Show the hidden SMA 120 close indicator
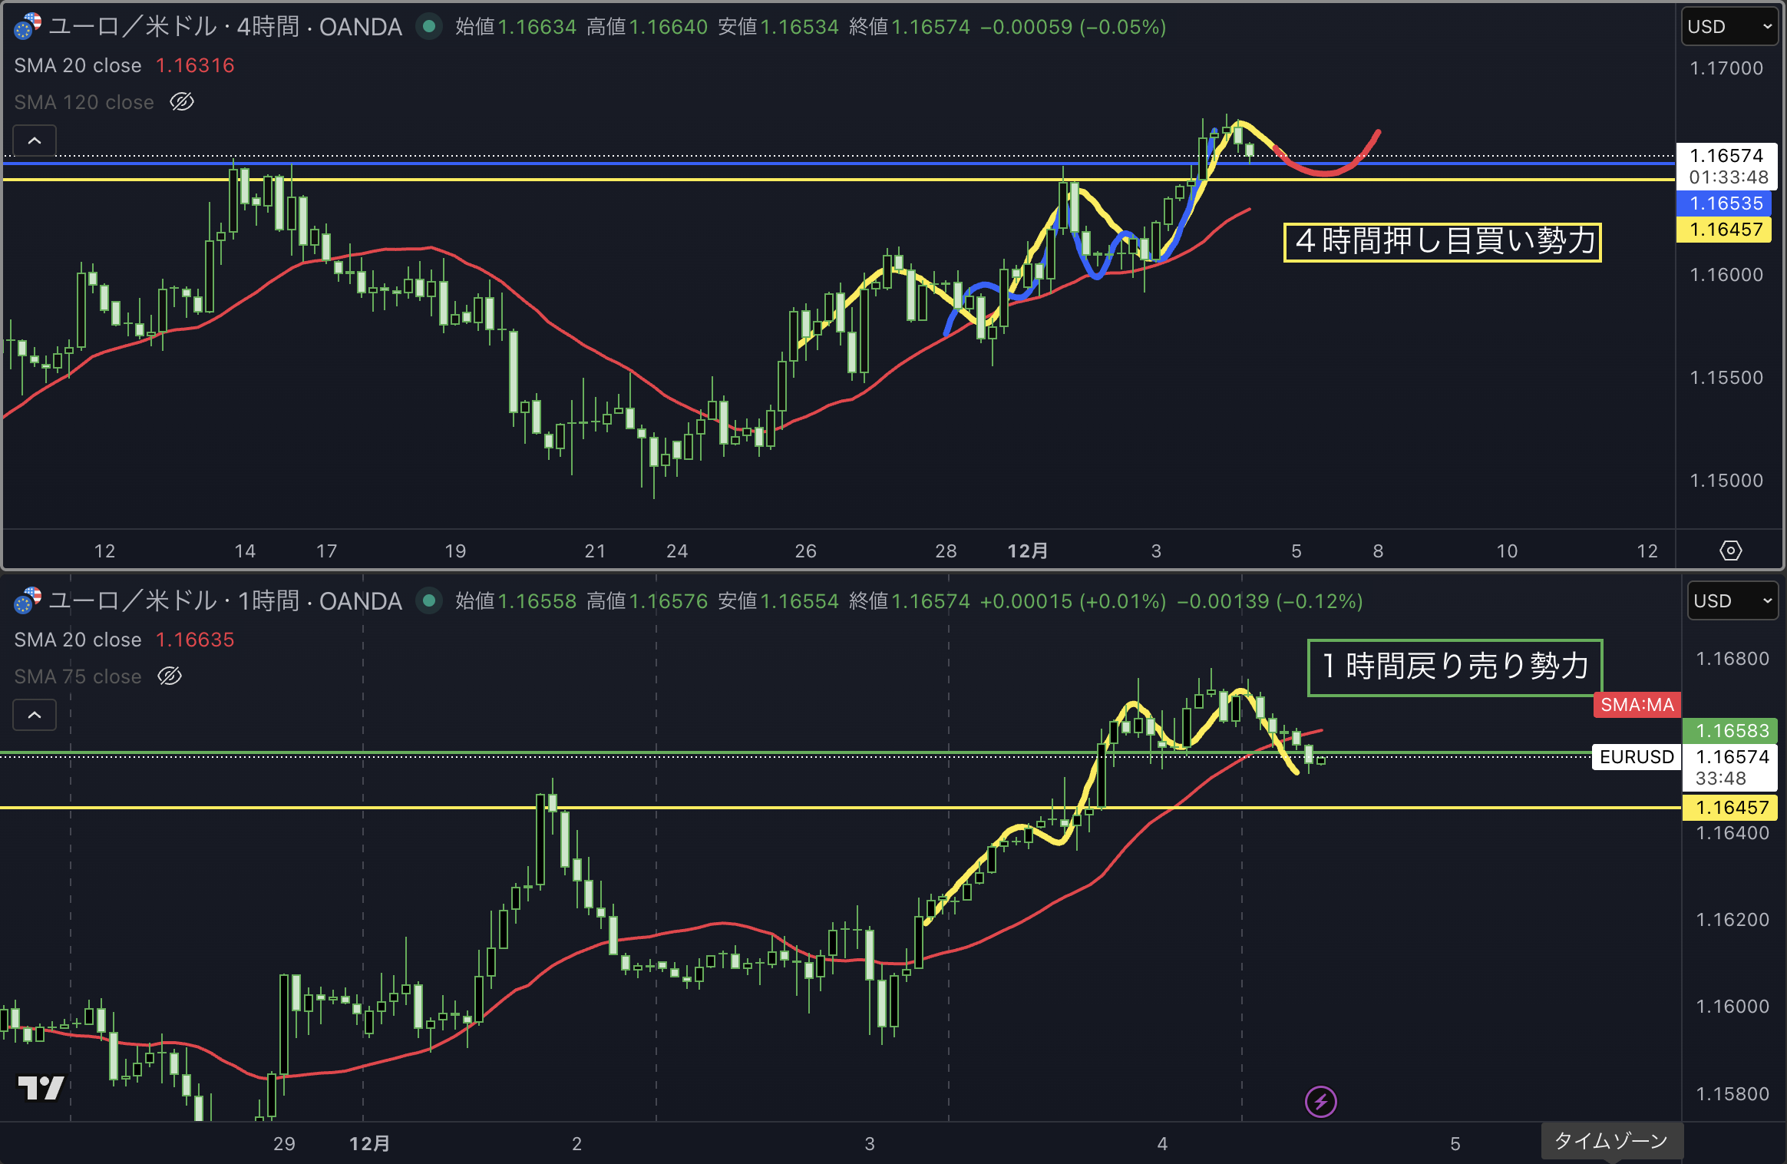This screenshot has height=1164, width=1787. (182, 101)
